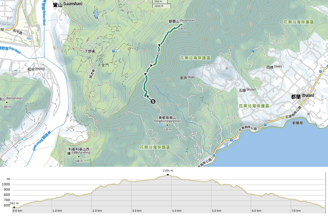Click the parking icon north of Sixian
Image resolution: width=328 pixels, height=216 pixels.
click(253, 51)
